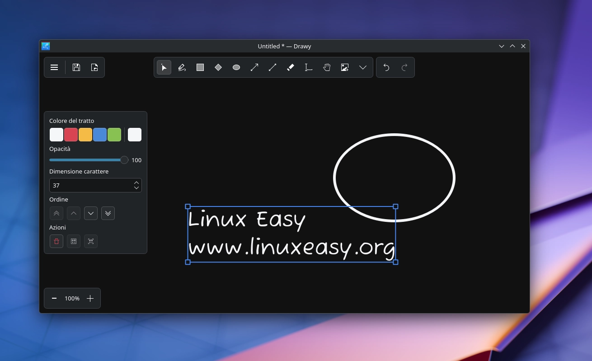The width and height of the screenshot is (592, 361).
Task: Maximize the Drawy window
Action: coord(512,46)
